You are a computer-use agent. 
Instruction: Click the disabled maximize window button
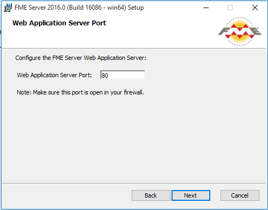(230, 8)
